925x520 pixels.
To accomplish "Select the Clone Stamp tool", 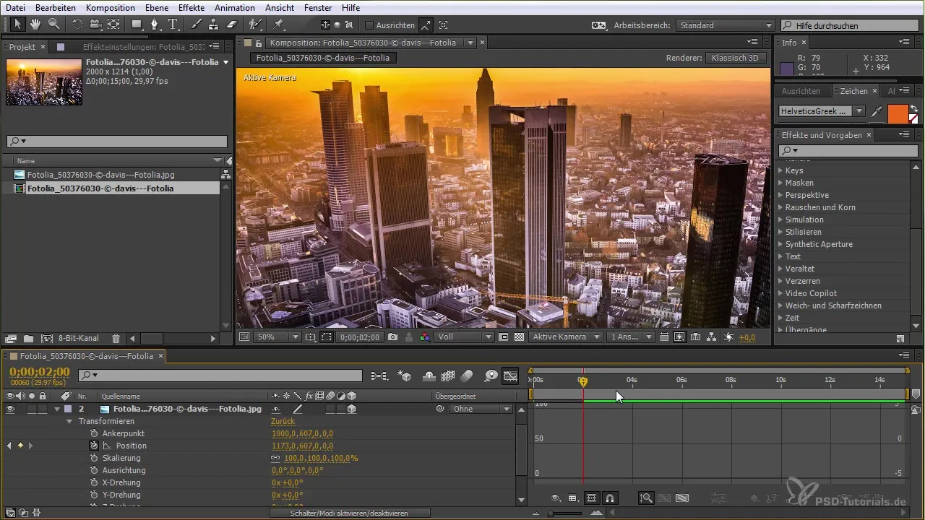I will [x=213, y=24].
